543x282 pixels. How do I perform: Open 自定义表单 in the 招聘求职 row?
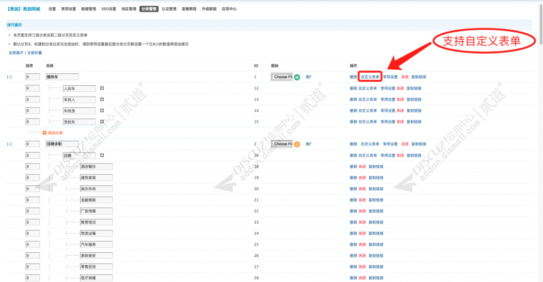(370, 144)
